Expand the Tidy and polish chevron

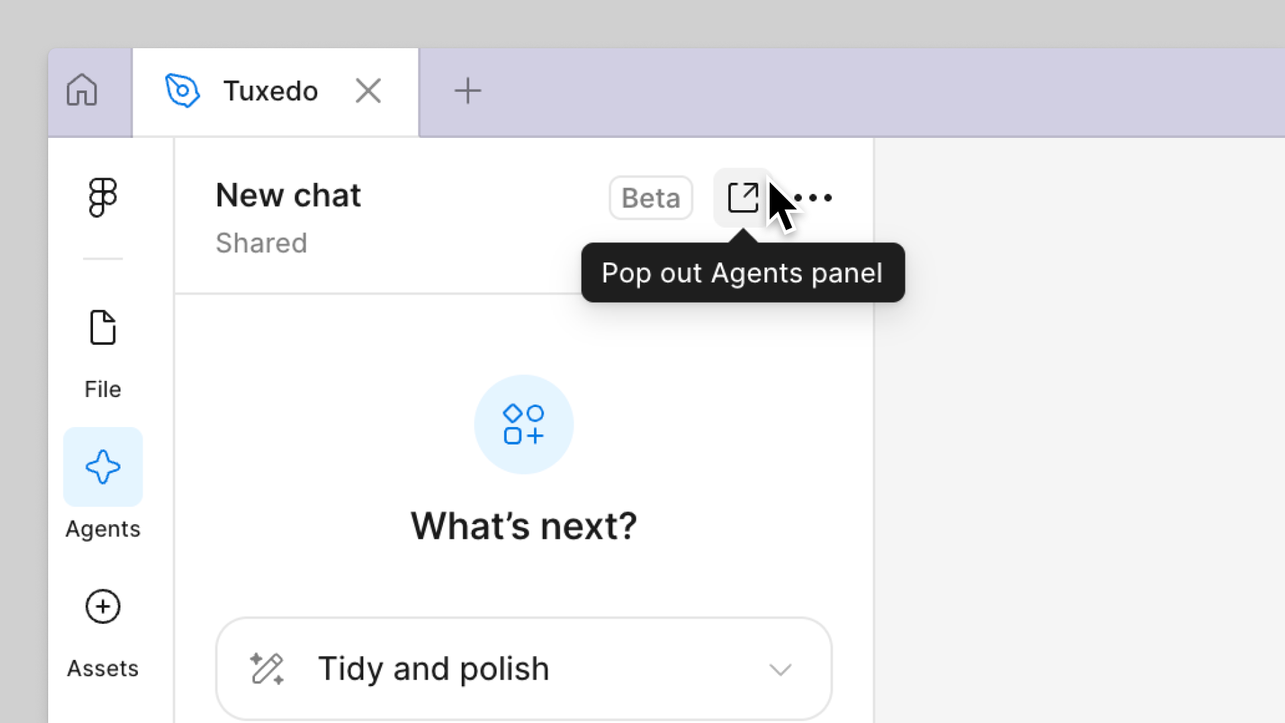[x=780, y=669]
